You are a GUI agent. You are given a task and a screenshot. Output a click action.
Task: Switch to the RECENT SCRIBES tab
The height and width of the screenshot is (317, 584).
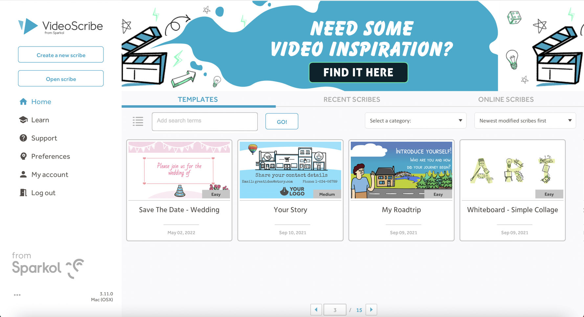pos(351,99)
